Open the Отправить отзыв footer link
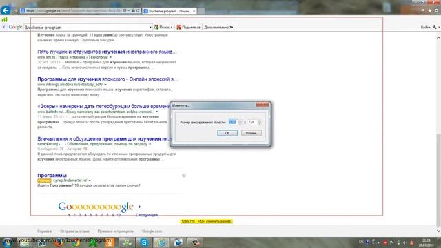Screen dimensions: 441x248 click(x=74, y=231)
